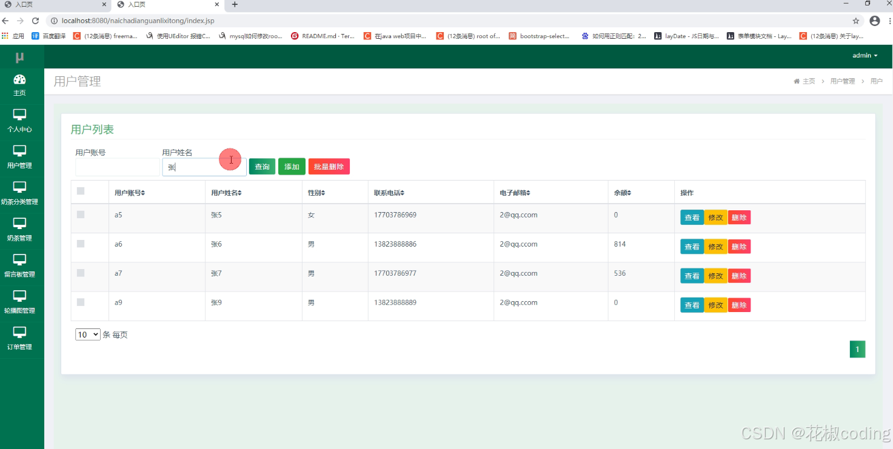This screenshot has width=893, height=449.
Task: Open 个人中心 monitor icon in sidebar
Action: [19, 115]
